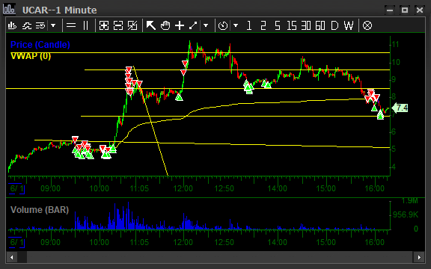Switch to the 1 minute interval
This screenshot has width=431, height=269.
click(249, 26)
